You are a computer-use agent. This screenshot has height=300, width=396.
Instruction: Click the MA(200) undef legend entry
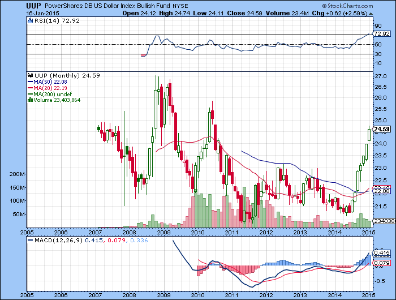50,94
